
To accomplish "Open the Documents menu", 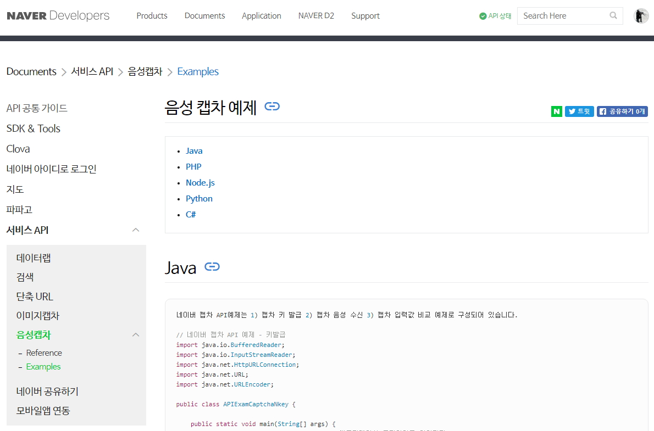I will 205,16.
